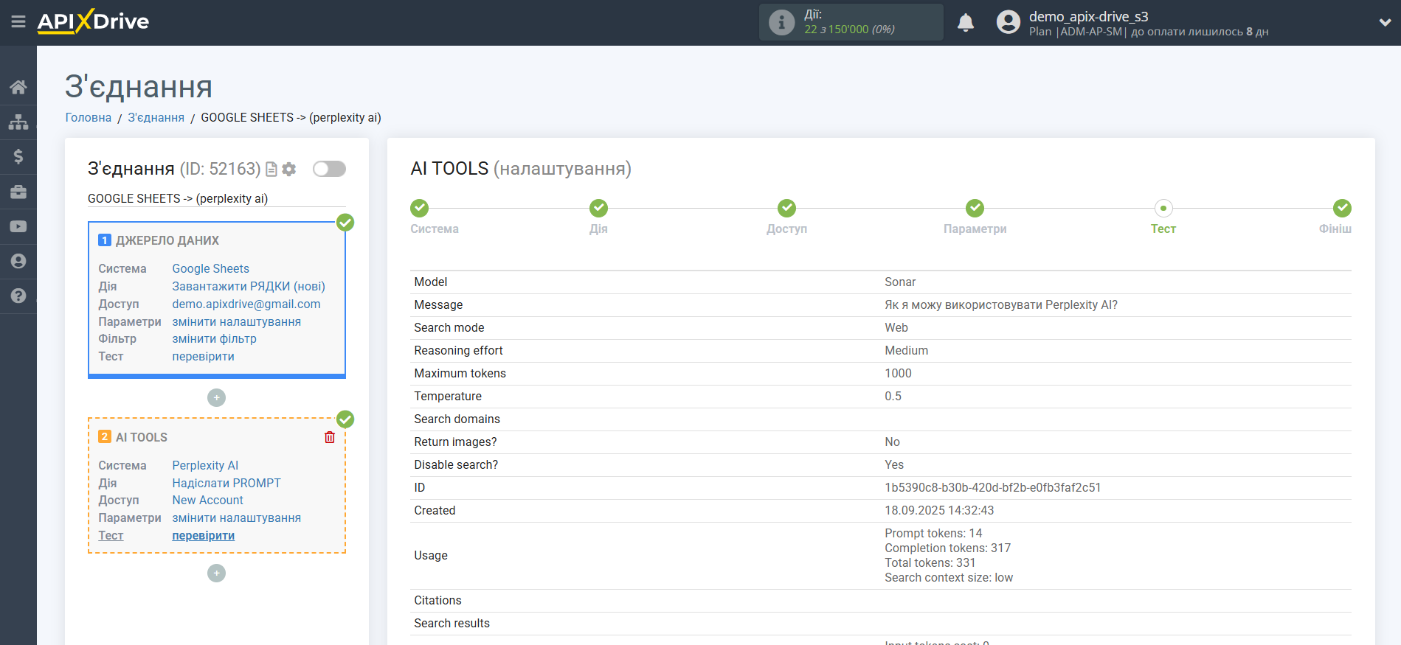Toggle the connection on/off switch
Screen dimensions: 1401x645
click(329, 169)
